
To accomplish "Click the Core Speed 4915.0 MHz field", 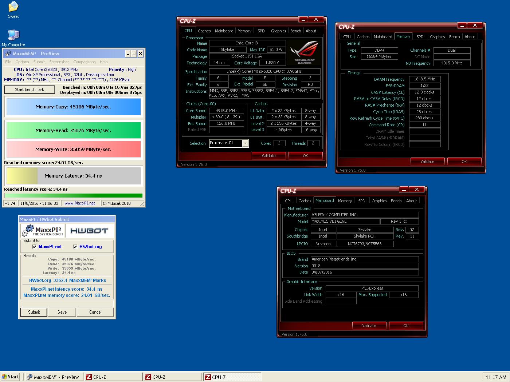I will click(226, 111).
